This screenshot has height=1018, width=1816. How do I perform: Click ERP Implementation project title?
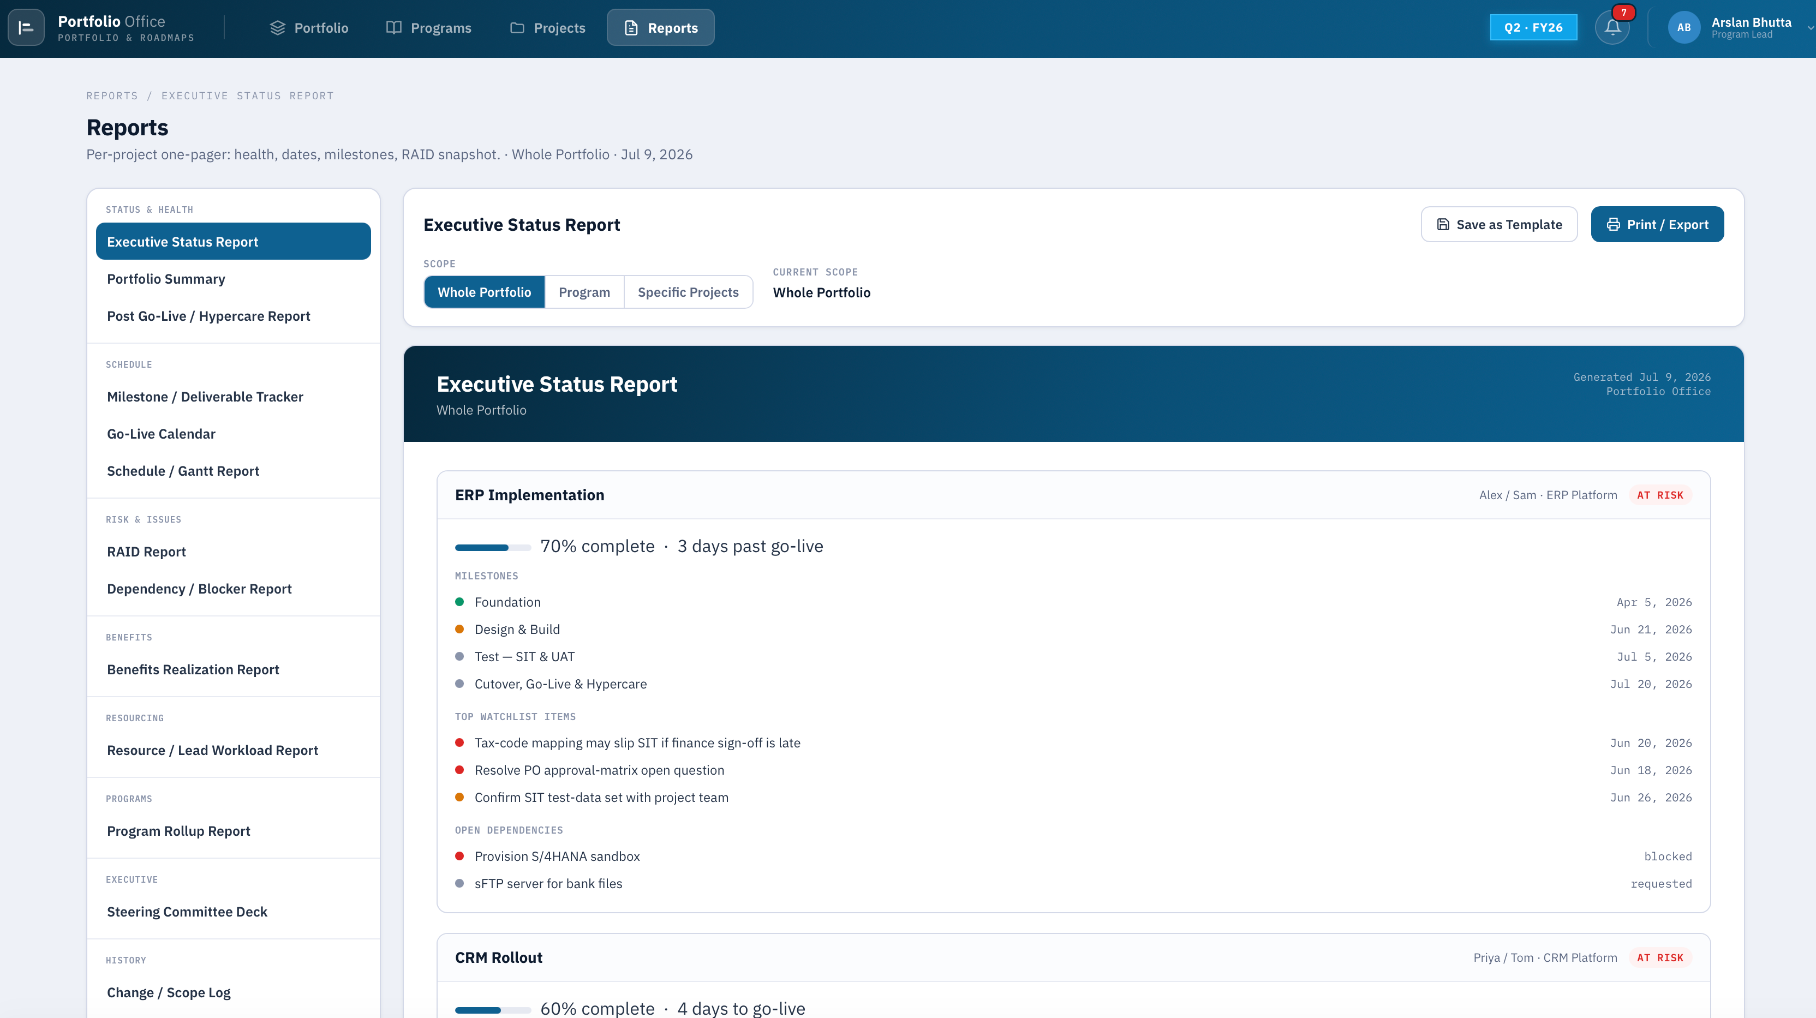click(529, 495)
